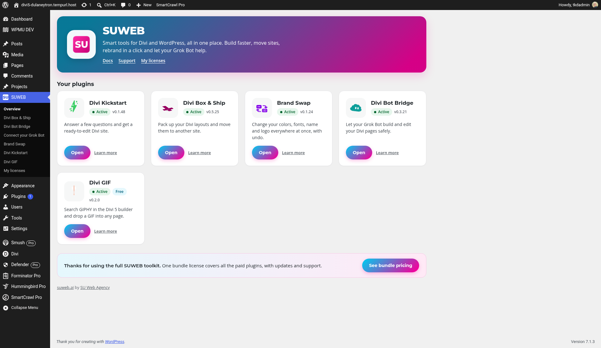
Task: Open Dashboard from the sidebar
Action: coord(25,19)
